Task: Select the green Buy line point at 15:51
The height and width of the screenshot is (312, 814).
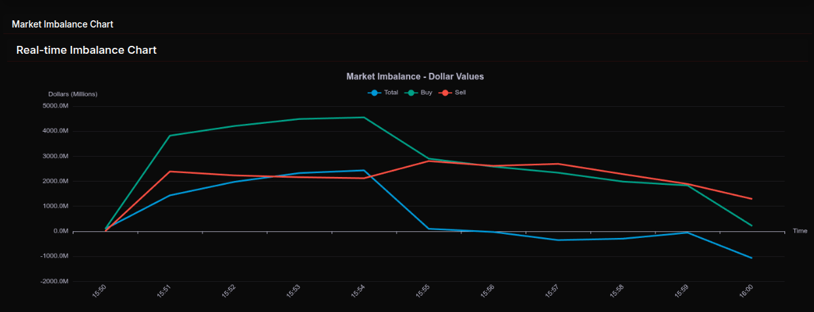Action: (170, 136)
